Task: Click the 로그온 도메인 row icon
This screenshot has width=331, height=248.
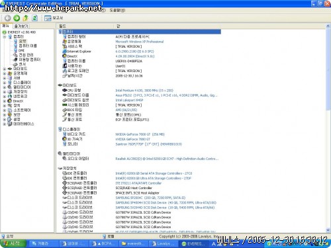Action: pyautogui.click(x=64, y=71)
